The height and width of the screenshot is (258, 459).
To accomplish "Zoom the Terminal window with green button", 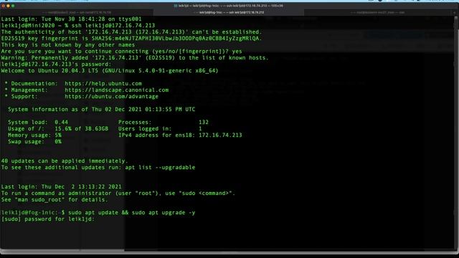I will pos(13,6).
